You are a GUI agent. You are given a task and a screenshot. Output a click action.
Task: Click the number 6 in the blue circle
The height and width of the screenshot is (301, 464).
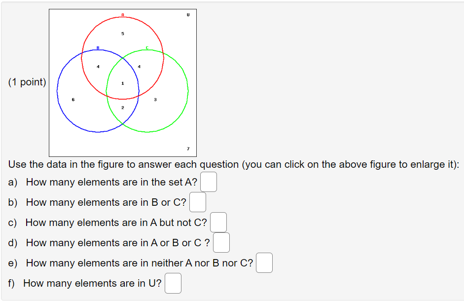pyautogui.click(x=73, y=100)
